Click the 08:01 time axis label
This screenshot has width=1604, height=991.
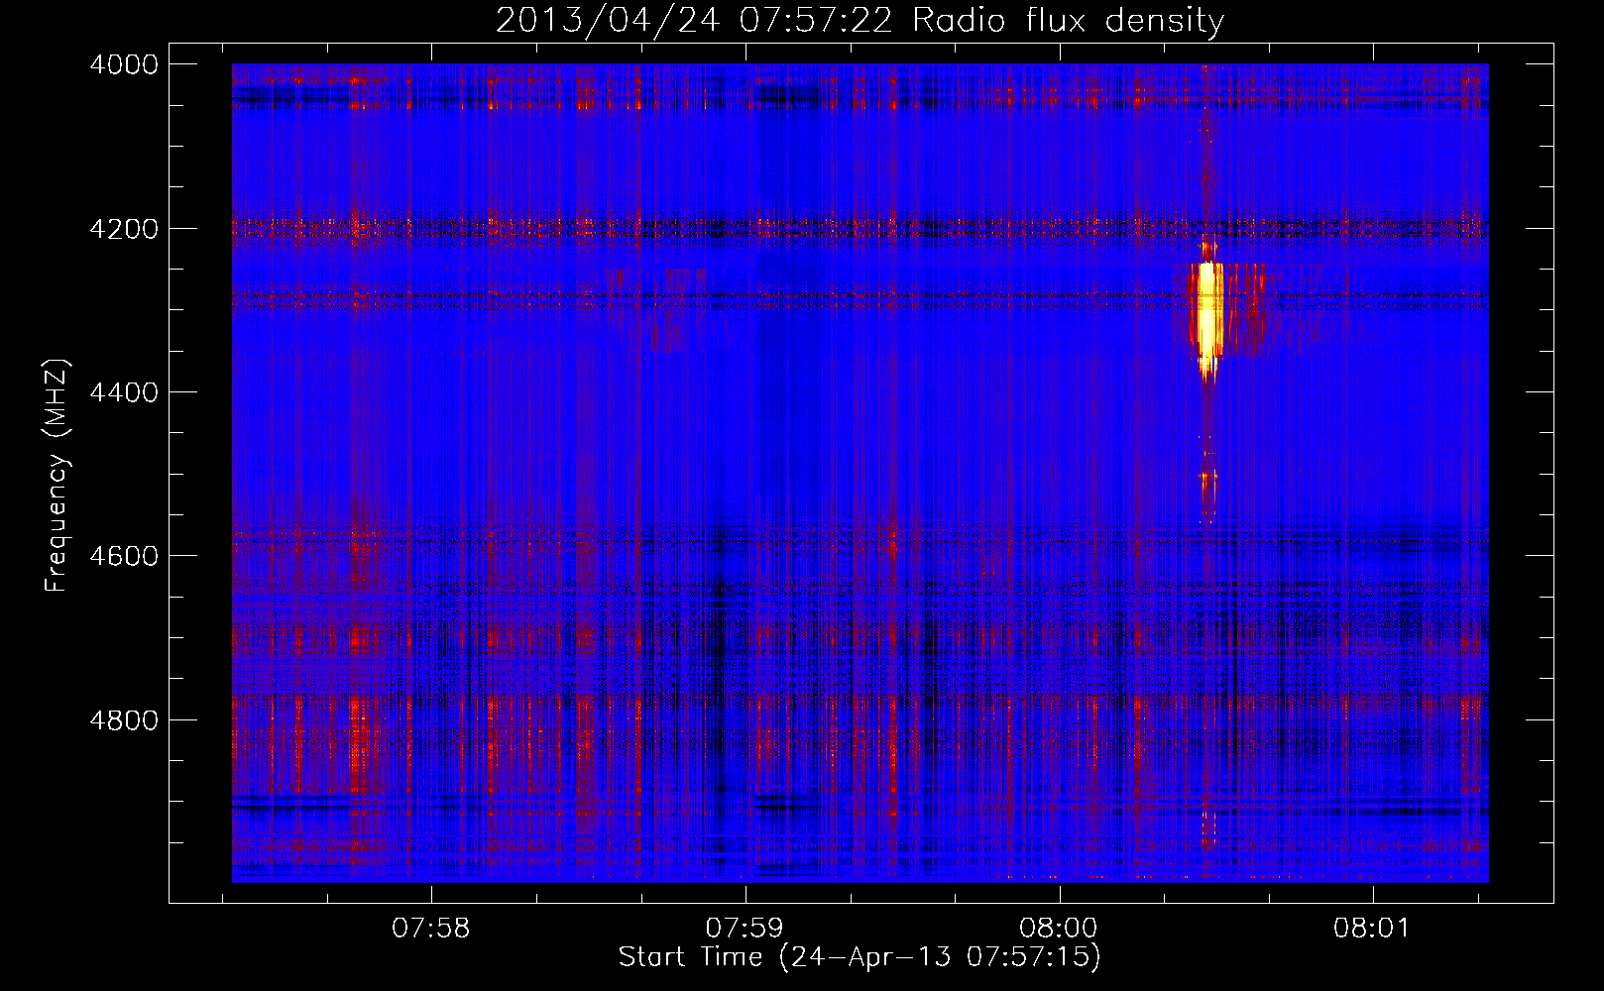coord(1372,929)
